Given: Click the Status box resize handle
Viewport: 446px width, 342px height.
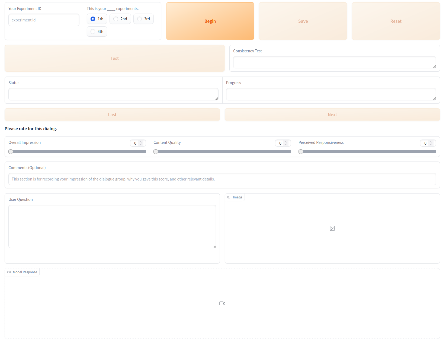Looking at the screenshot, I should tap(217, 99).
